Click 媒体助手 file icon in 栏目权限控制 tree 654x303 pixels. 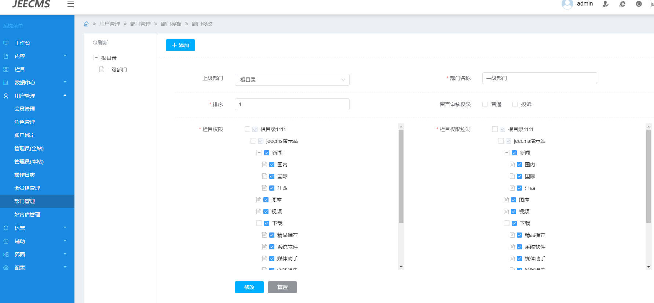(512, 258)
